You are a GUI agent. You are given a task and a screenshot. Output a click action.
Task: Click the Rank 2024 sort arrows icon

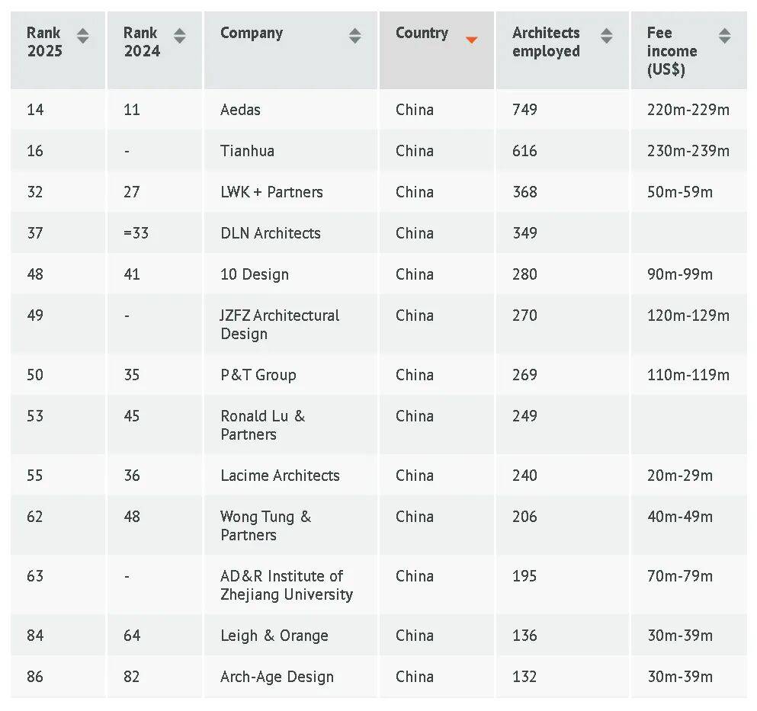pos(179,36)
